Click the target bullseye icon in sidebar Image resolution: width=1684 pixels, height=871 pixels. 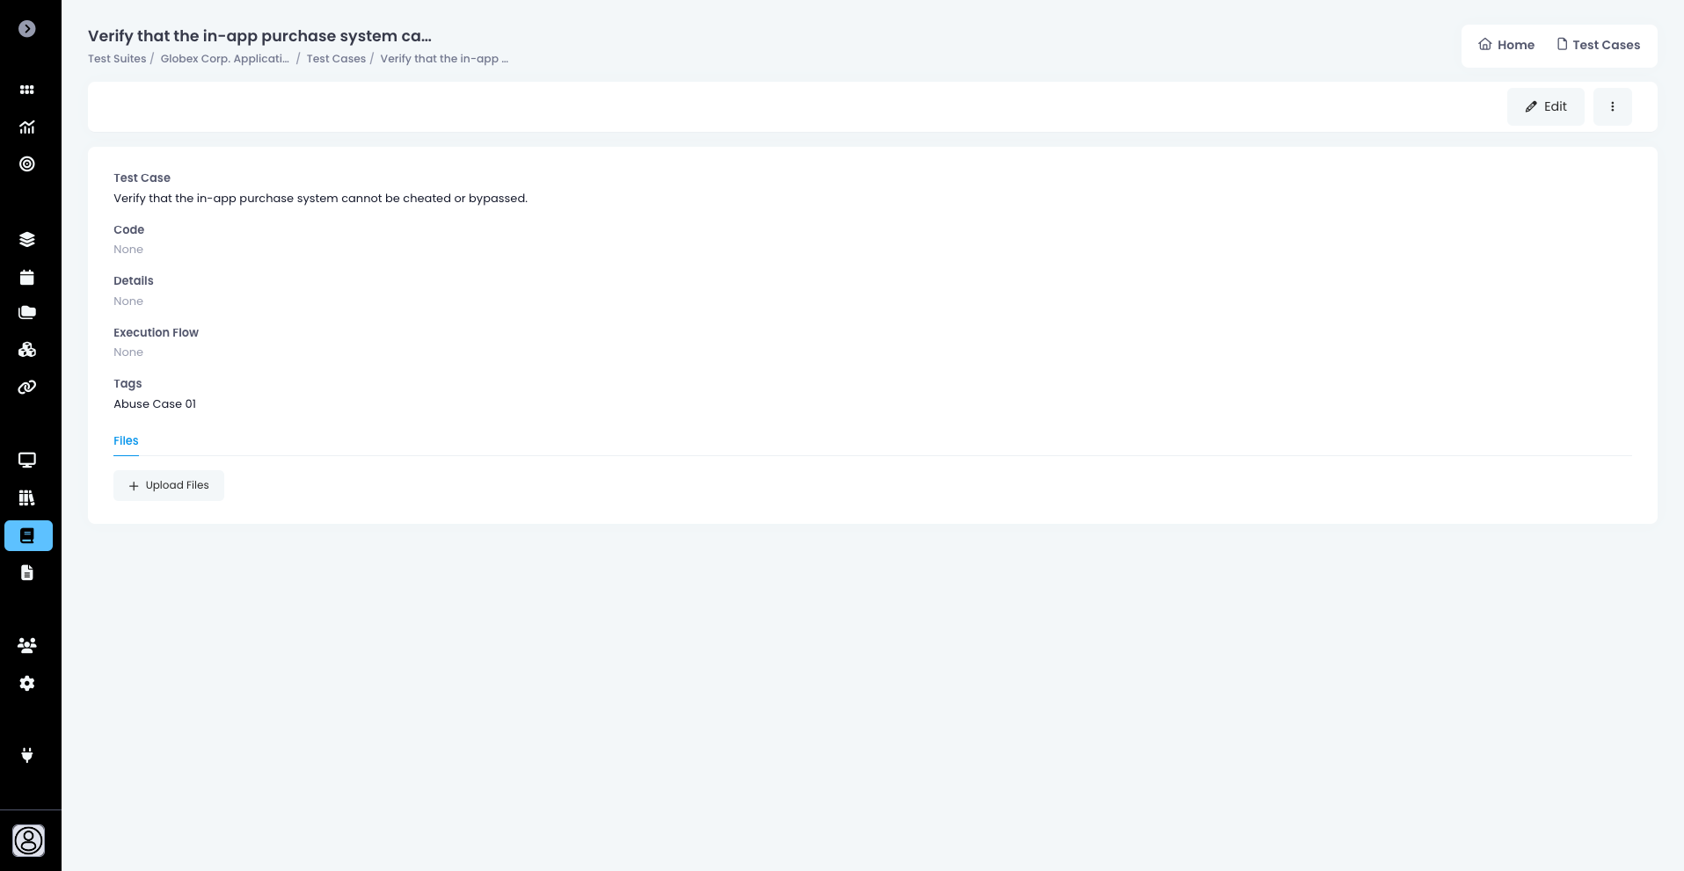coord(27,164)
